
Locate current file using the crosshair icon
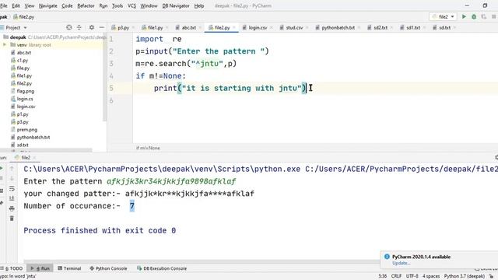(69, 28)
